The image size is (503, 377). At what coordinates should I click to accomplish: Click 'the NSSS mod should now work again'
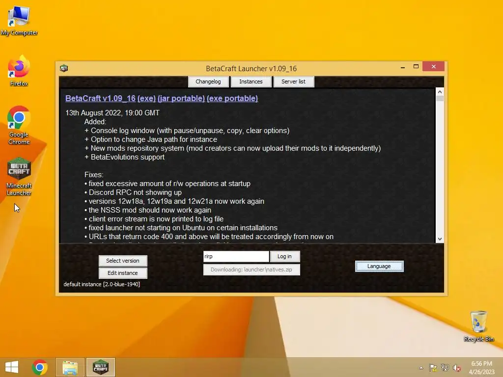click(x=147, y=210)
